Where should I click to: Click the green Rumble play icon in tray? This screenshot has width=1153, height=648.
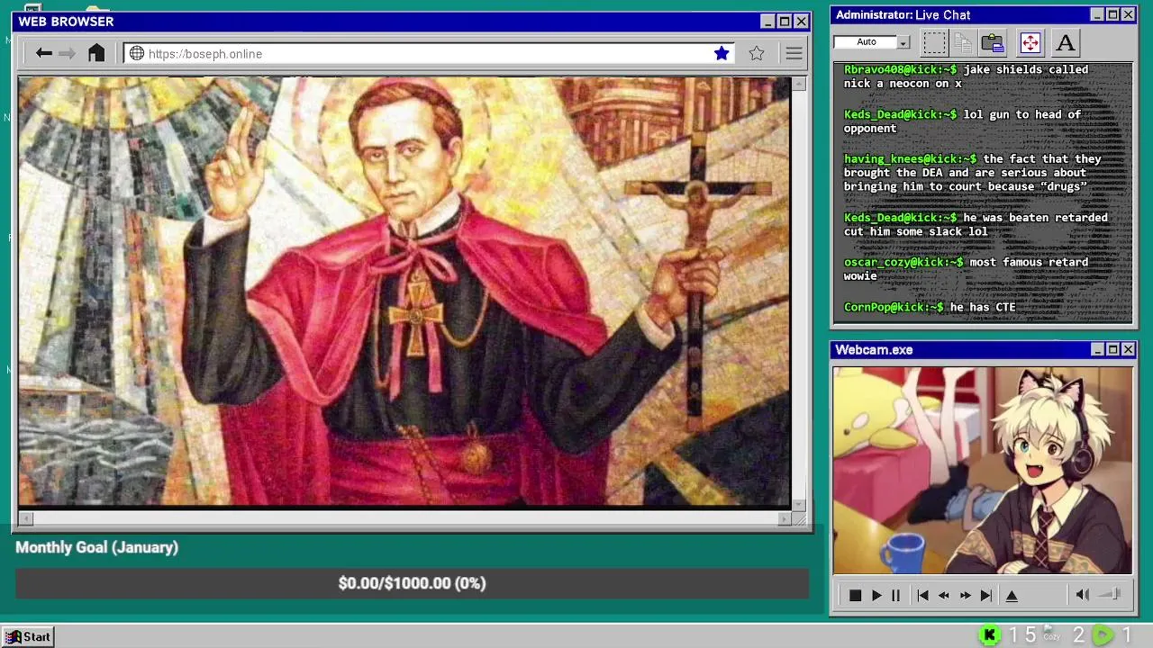(x=1103, y=635)
